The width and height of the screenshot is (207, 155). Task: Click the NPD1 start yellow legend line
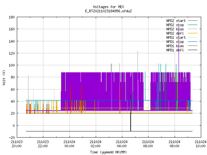(x=192, y=37)
